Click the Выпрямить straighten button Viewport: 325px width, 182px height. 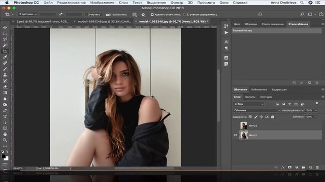[116, 15]
